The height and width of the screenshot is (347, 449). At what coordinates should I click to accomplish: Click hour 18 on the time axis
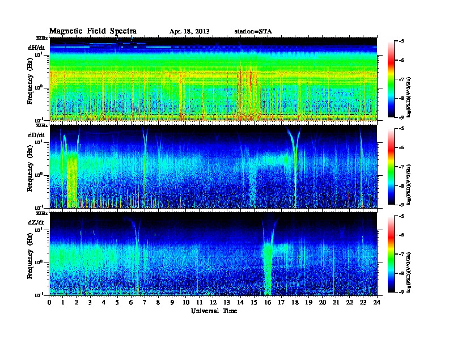pyautogui.click(x=295, y=303)
